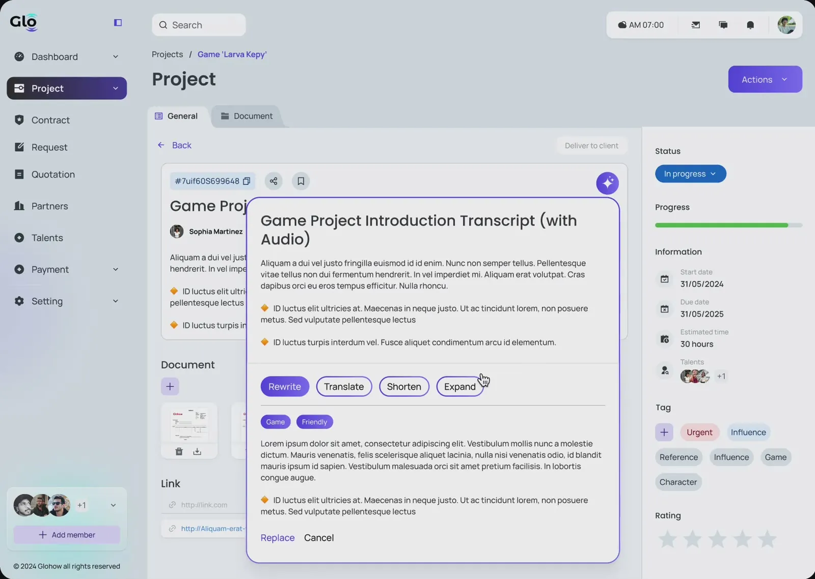This screenshot has height=579, width=815.
Task: Click the AI sparkle assistant button
Action: point(607,183)
